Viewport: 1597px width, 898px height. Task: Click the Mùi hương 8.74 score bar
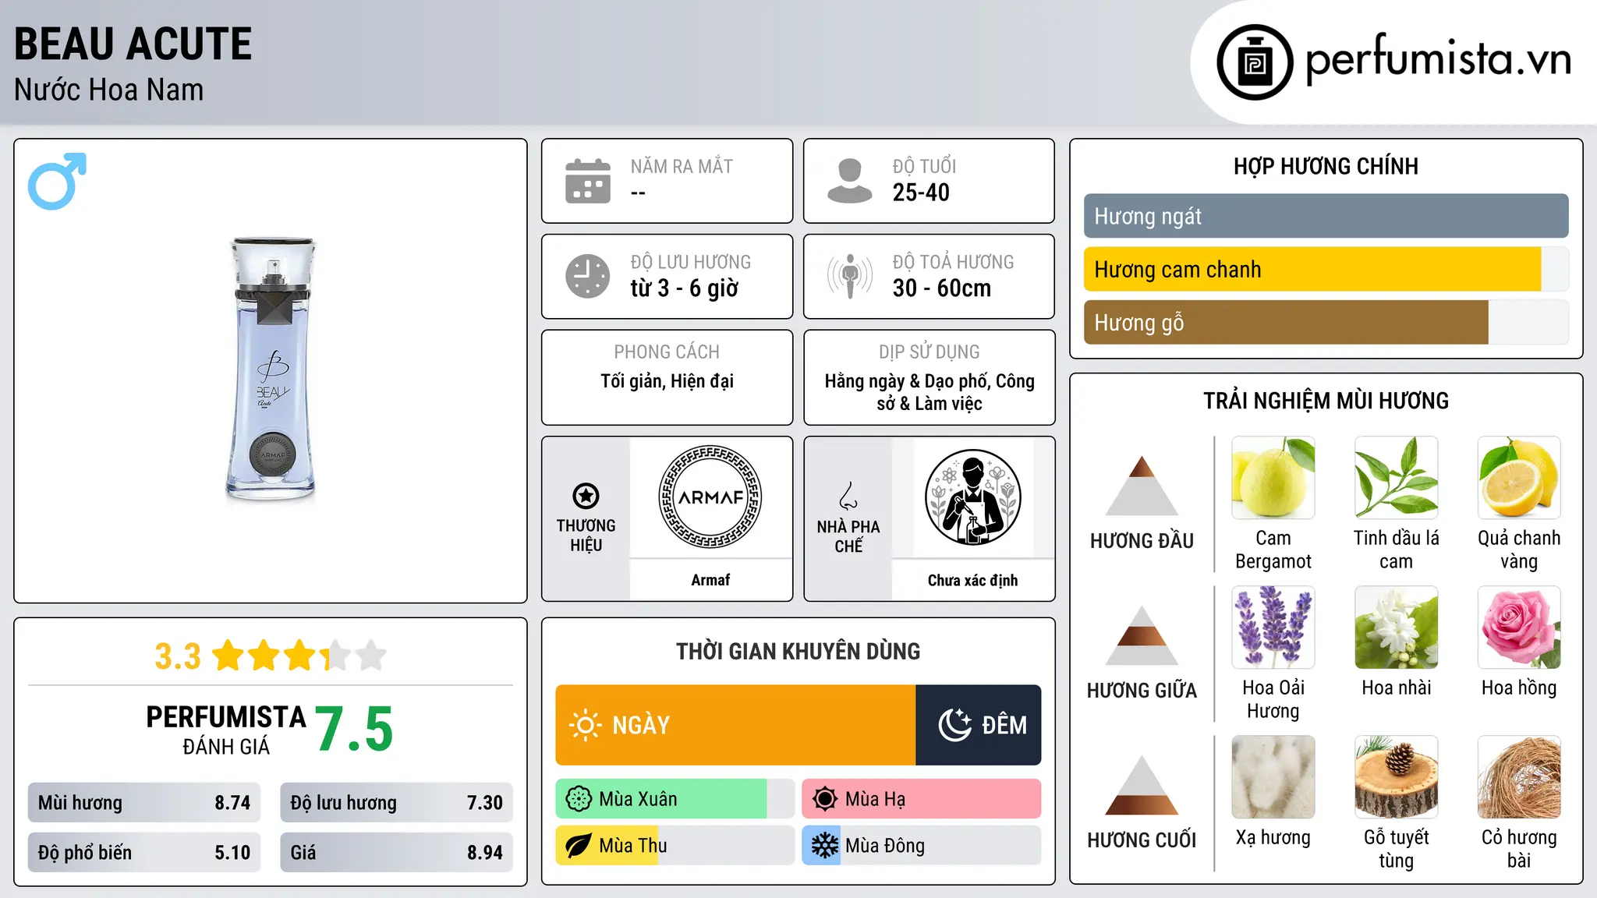coord(144,802)
